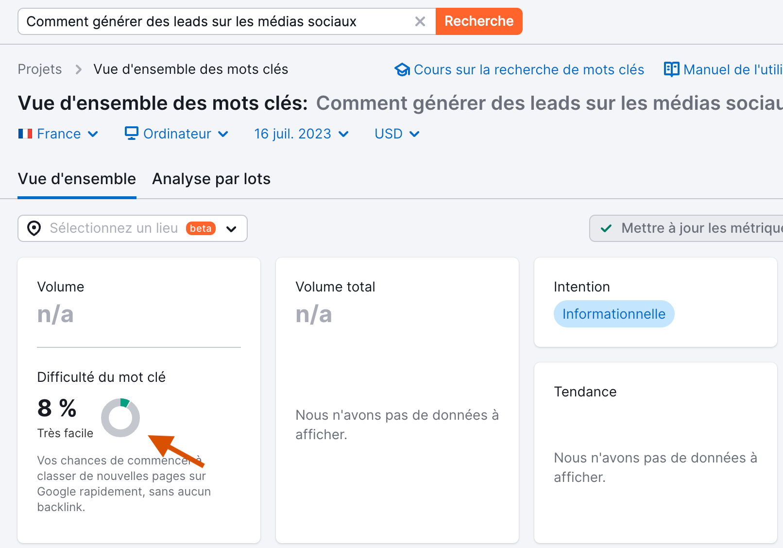Click the keyword difficulty donut gauge
Image resolution: width=783 pixels, height=548 pixels.
coord(120,418)
